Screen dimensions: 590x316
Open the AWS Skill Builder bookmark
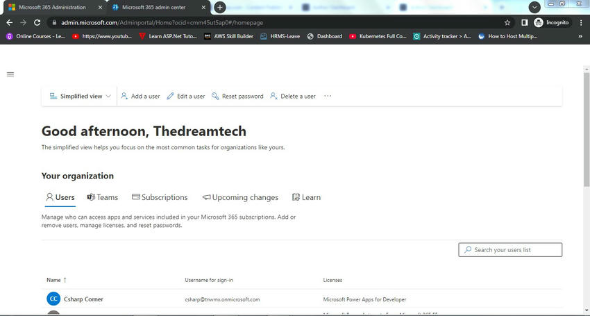point(229,36)
